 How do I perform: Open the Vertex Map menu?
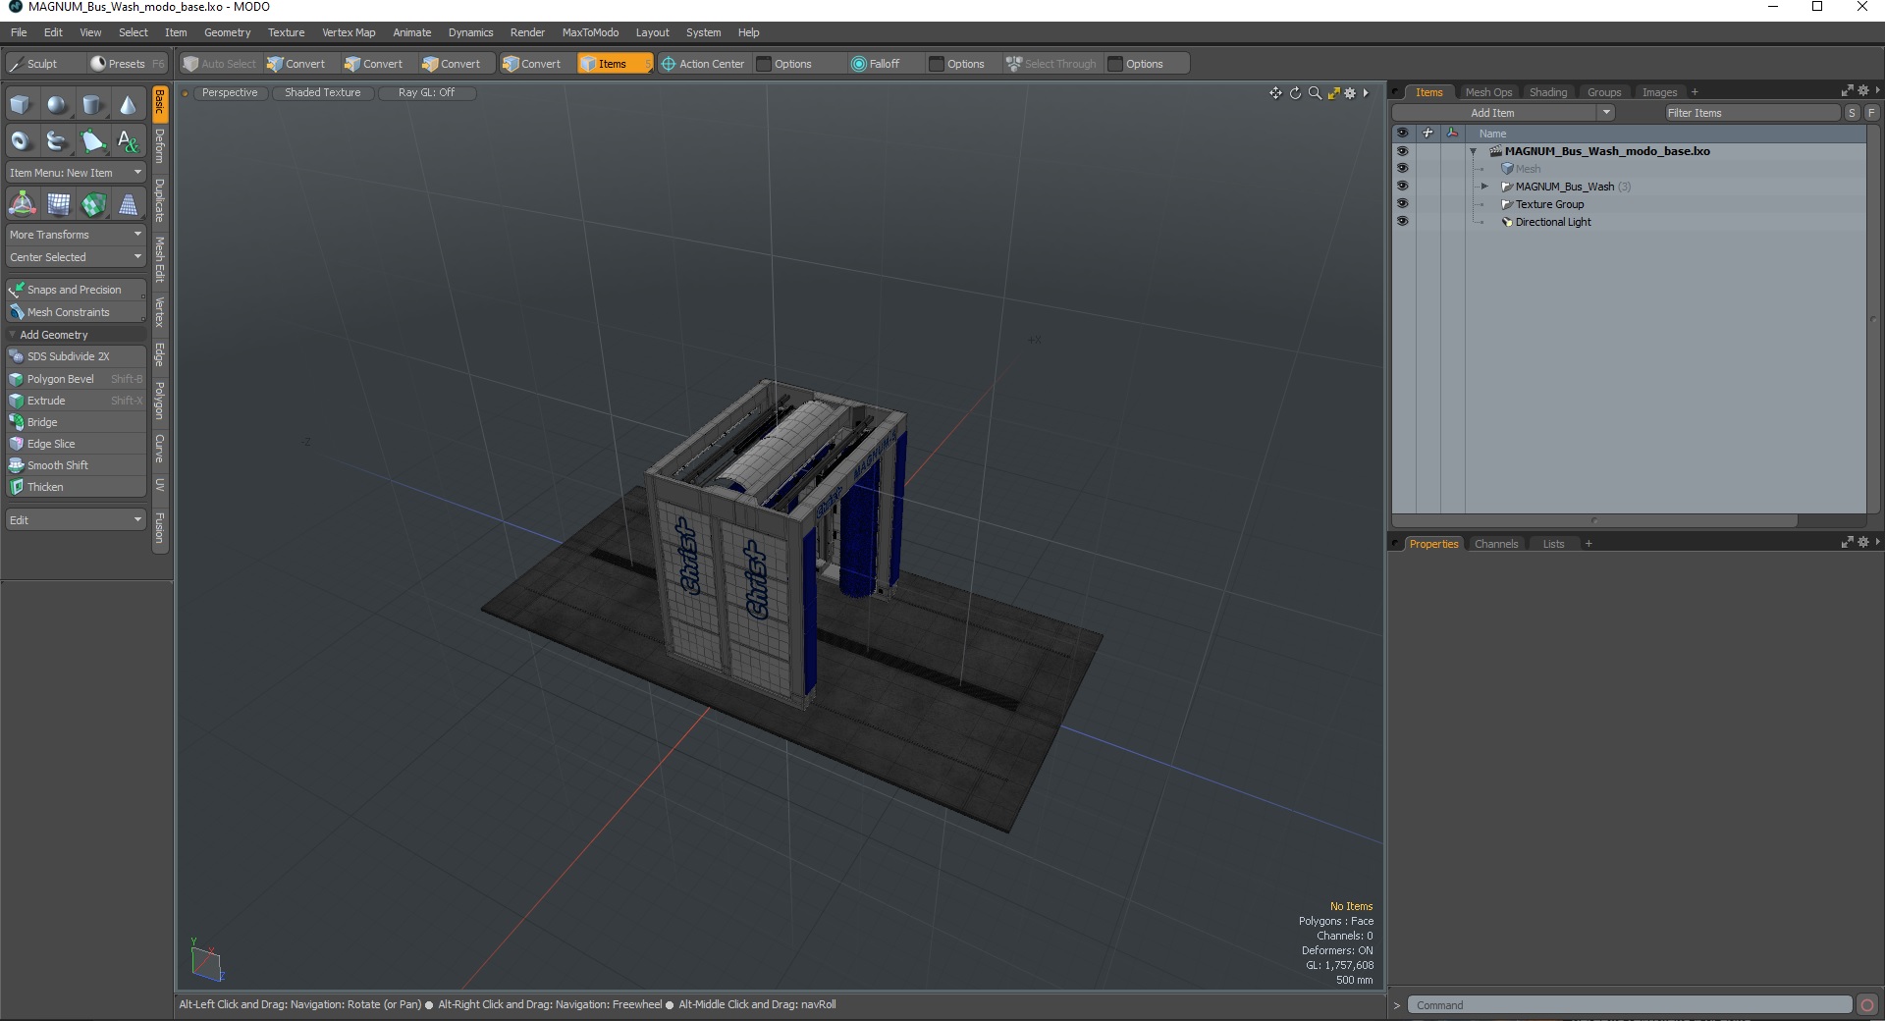tap(349, 32)
